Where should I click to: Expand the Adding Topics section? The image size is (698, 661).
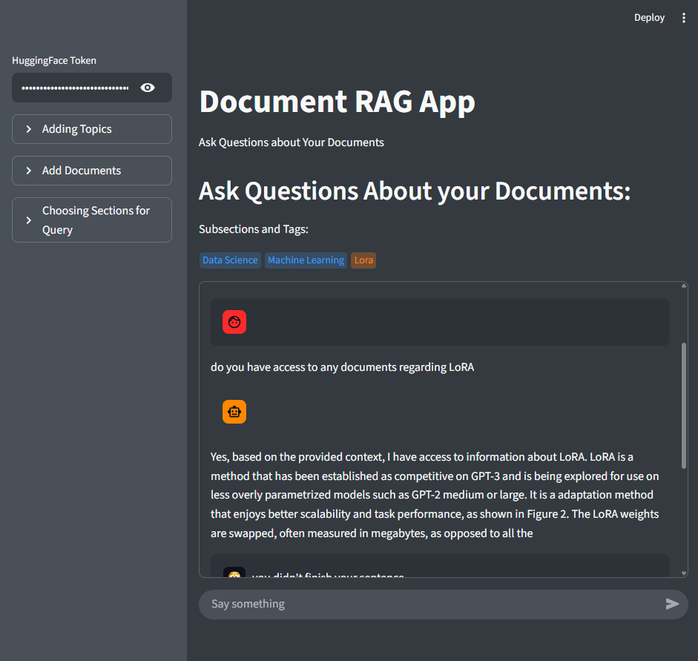(x=92, y=129)
